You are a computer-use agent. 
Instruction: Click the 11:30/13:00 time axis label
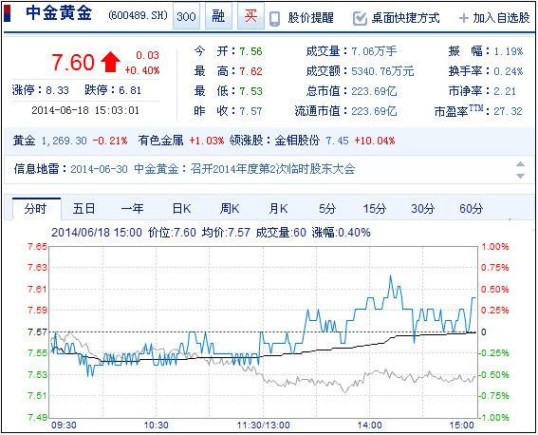[264, 426]
